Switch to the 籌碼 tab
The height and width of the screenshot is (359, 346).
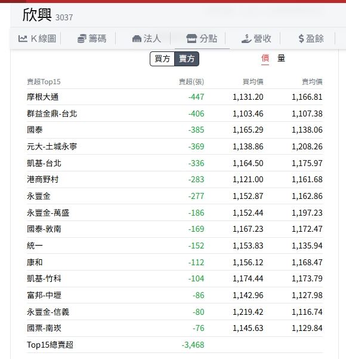tap(92, 38)
